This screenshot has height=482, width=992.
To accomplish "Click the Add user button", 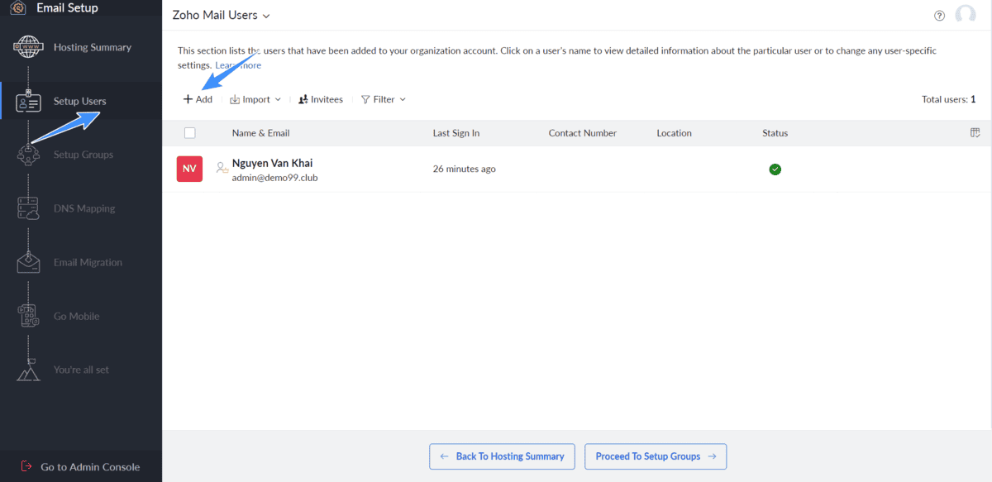I will pyautogui.click(x=198, y=99).
